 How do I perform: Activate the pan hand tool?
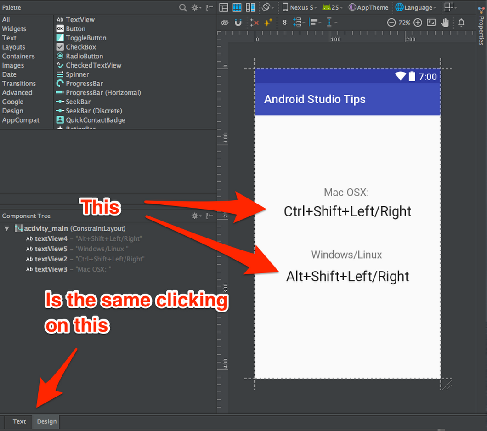point(445,23)
